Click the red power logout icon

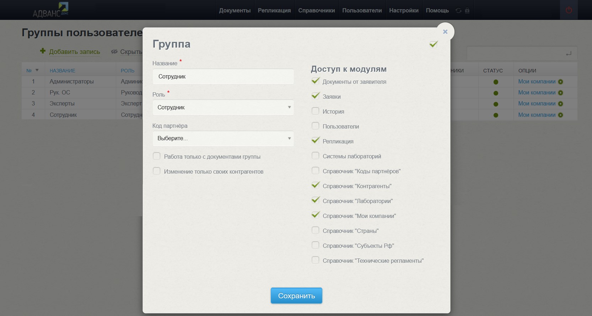click(x=569, y=10)
